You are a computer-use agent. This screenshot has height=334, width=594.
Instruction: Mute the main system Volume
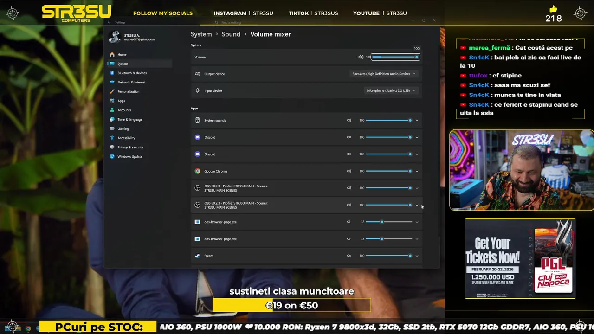point(361,57)
